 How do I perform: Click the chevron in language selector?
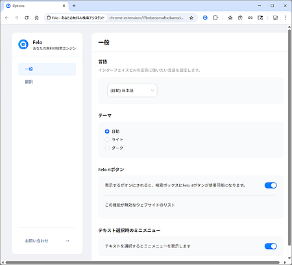152,91
